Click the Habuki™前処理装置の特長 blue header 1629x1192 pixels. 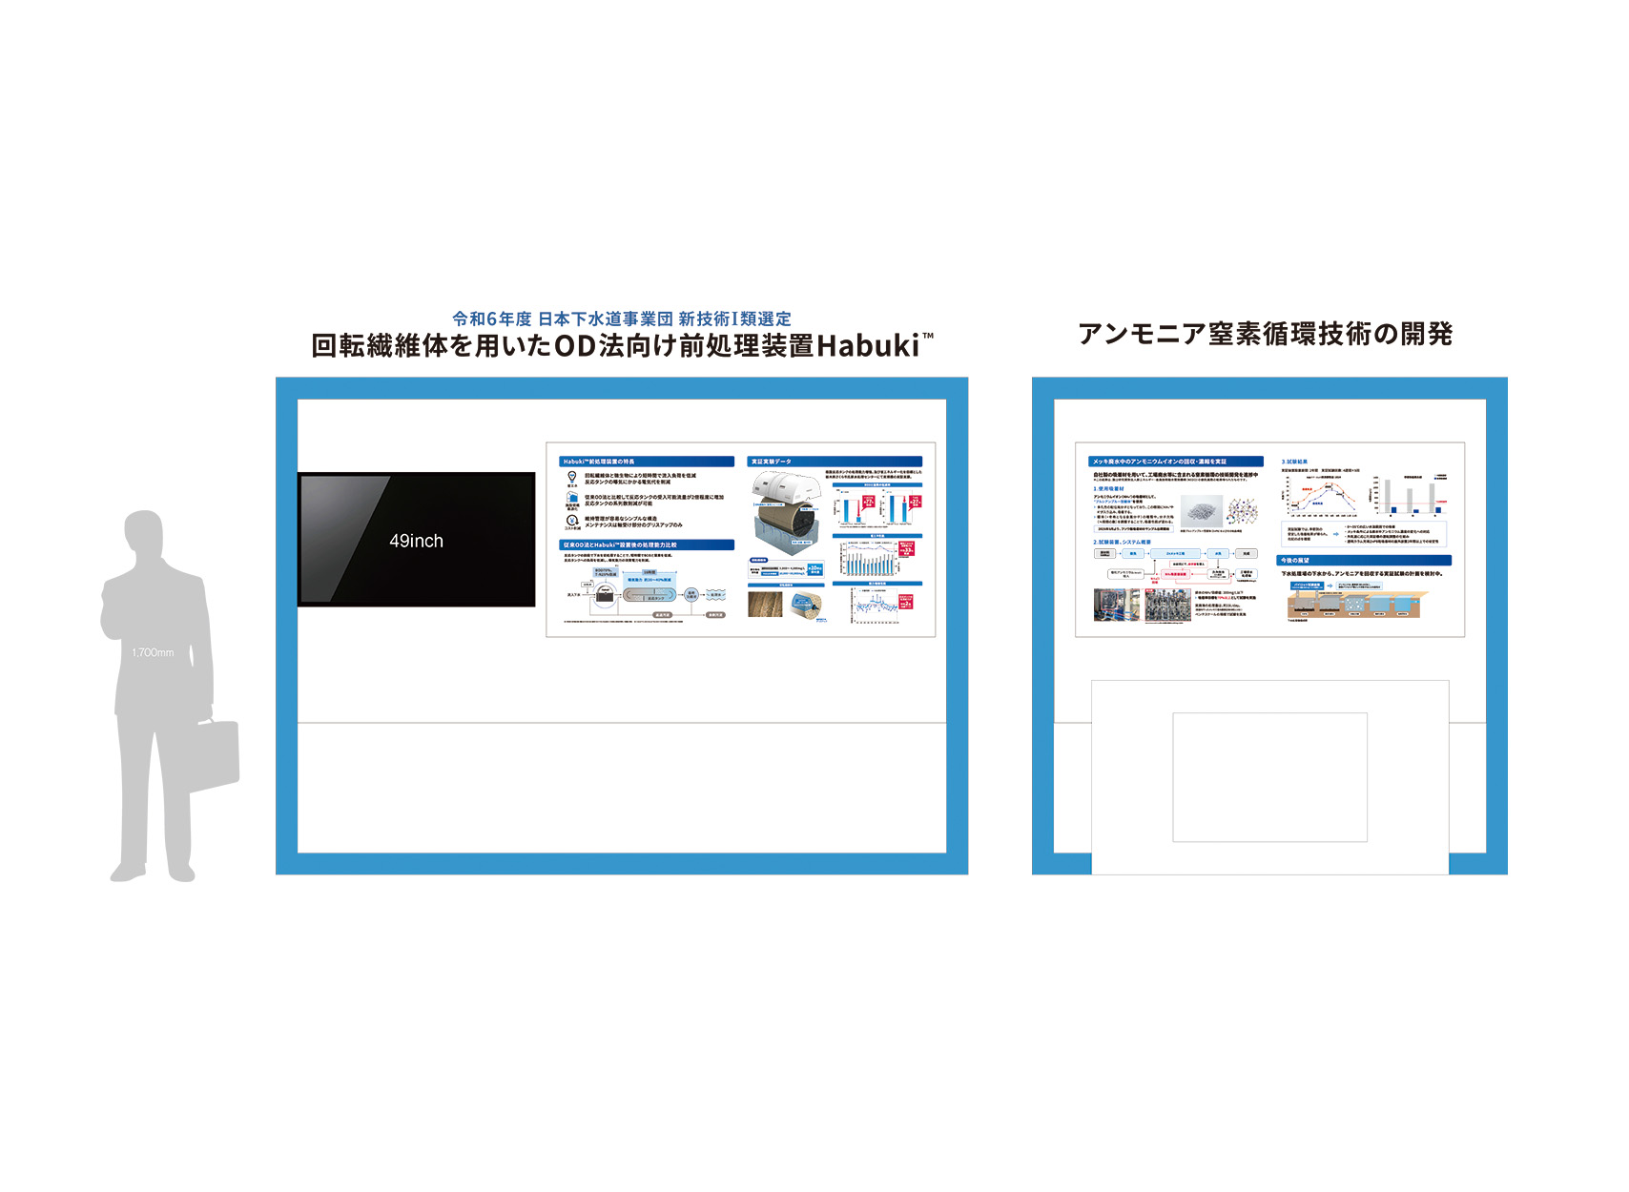tap(646, 462)
